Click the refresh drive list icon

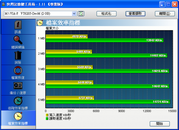81,14
